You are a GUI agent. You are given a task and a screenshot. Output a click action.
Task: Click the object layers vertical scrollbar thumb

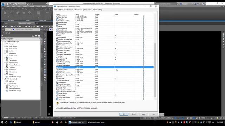point(155,70)
